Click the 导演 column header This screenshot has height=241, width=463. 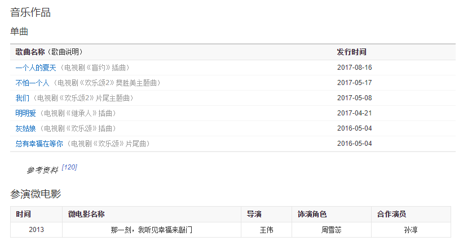click(254, 215)
